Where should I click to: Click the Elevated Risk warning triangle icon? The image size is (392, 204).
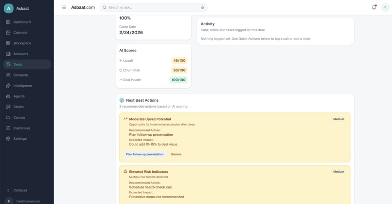click(125, 171)
